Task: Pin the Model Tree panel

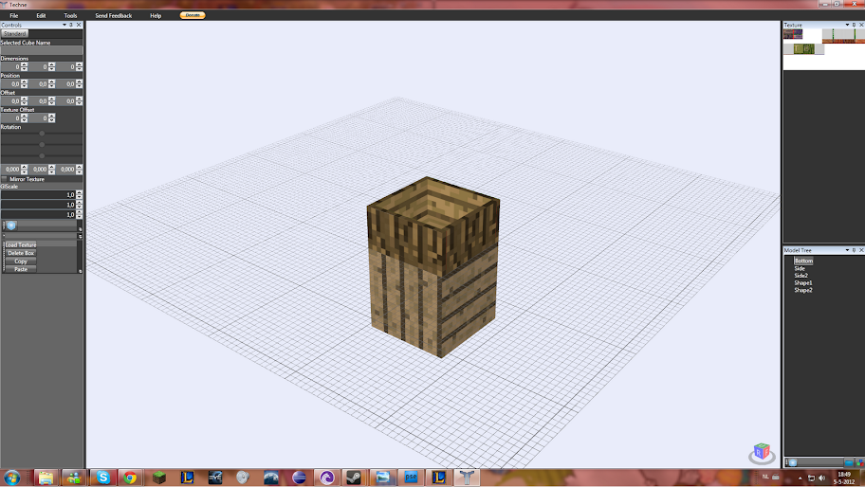Action: point(854,250)
